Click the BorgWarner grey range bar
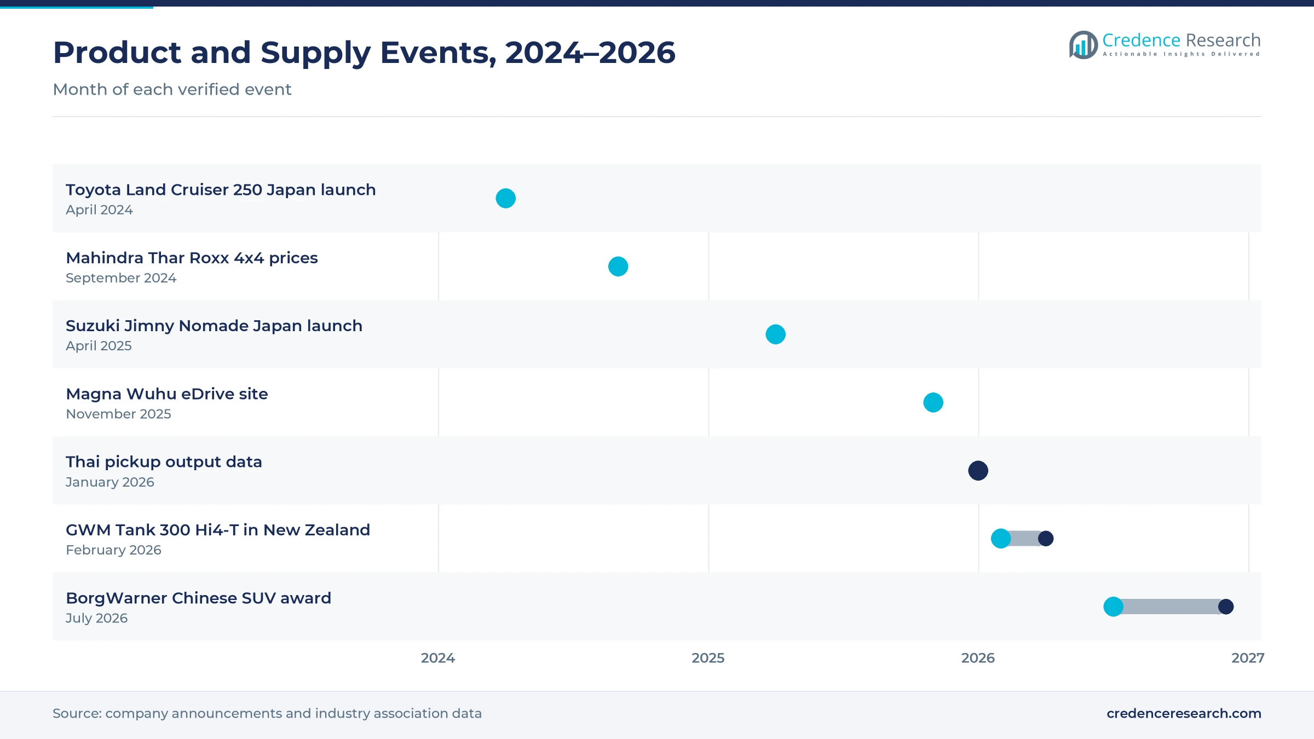The image size is (1314, 739). coord(1171,607)
